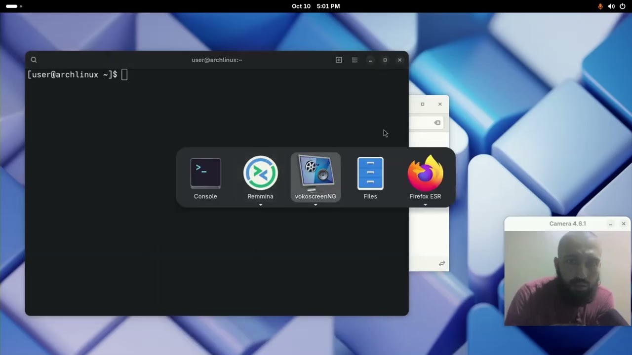Expand Firefox ESR windows arrow below its label
Image resolution: width=632 pixels, height=355 pixels.
coord(425,205)
